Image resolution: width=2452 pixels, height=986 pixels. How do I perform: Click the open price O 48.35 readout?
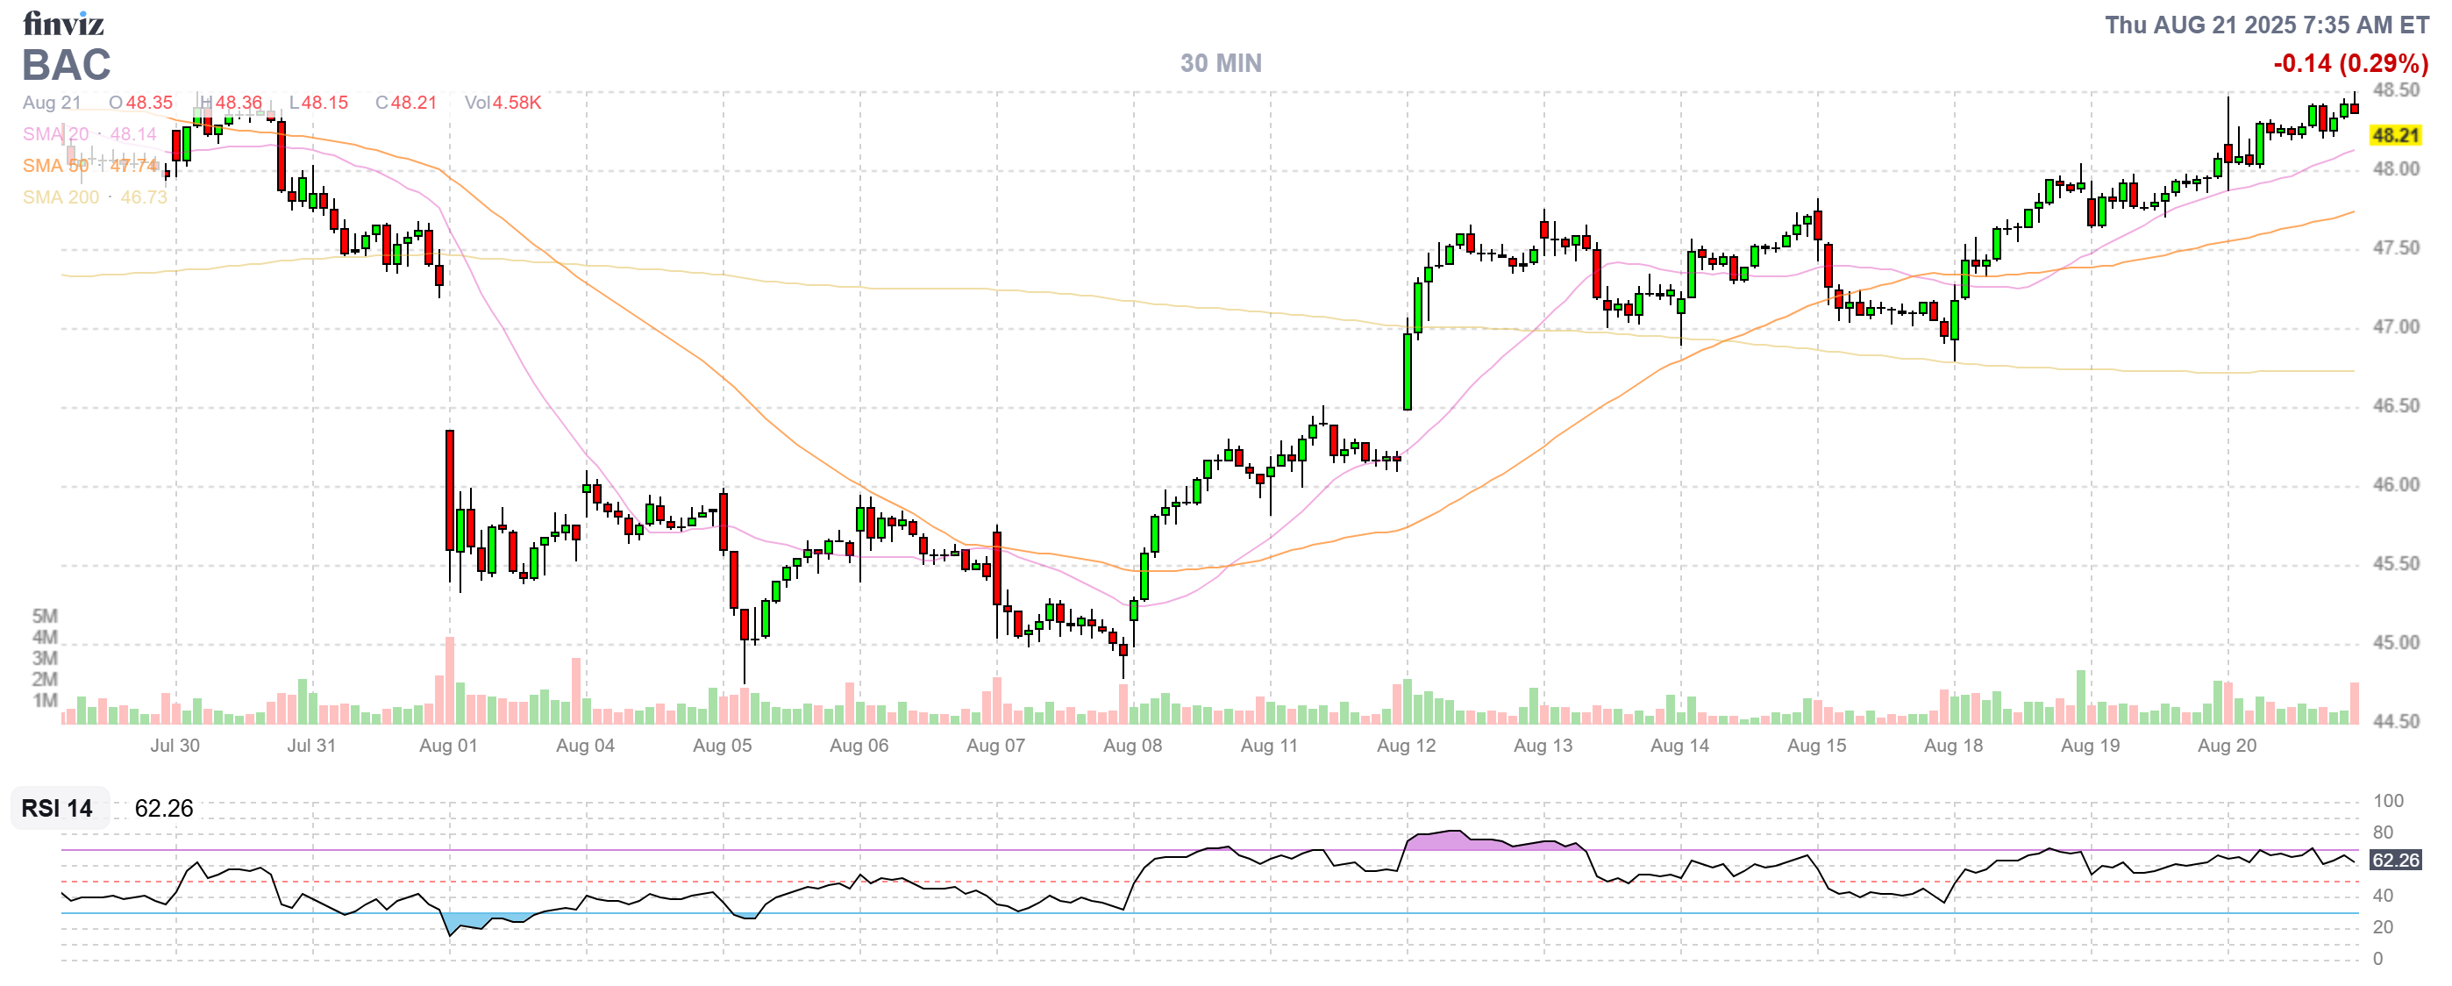pos(140,103)
